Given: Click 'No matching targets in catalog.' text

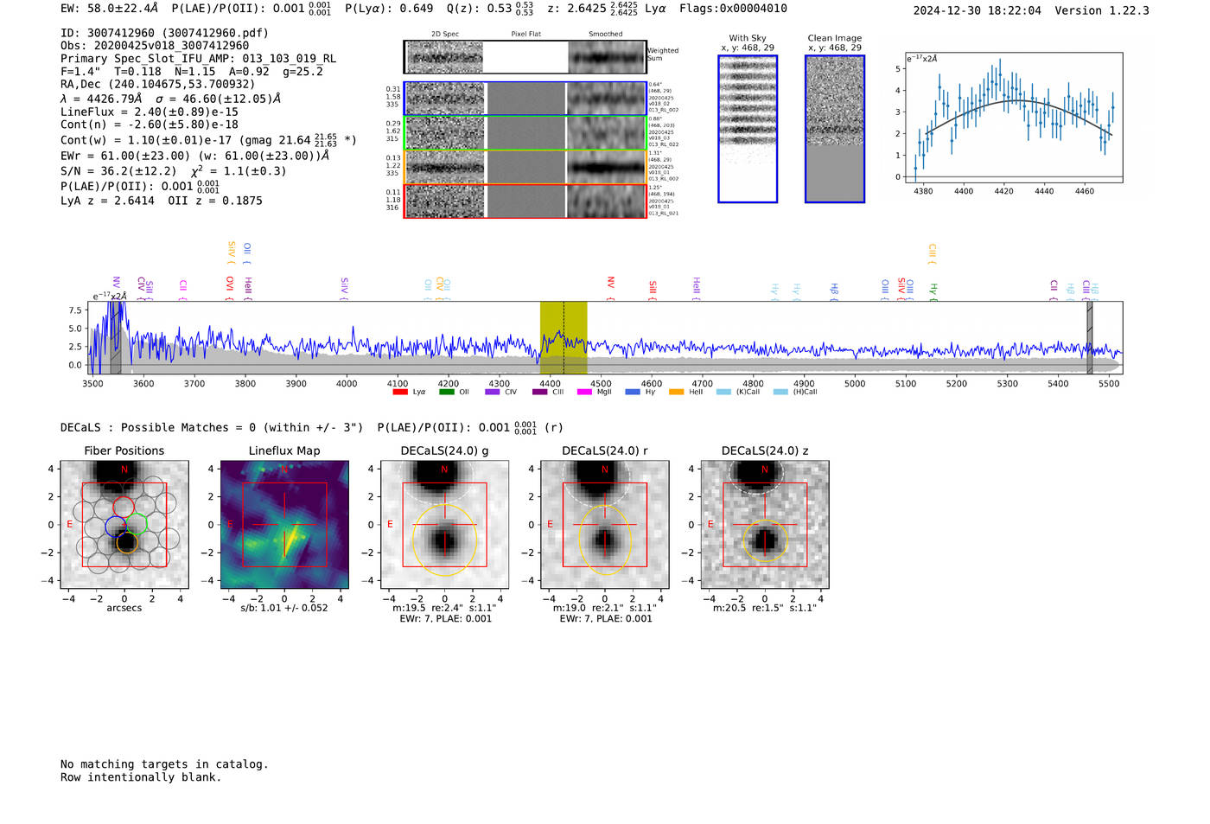Looking at the screenshot, I should pos(164,764).
